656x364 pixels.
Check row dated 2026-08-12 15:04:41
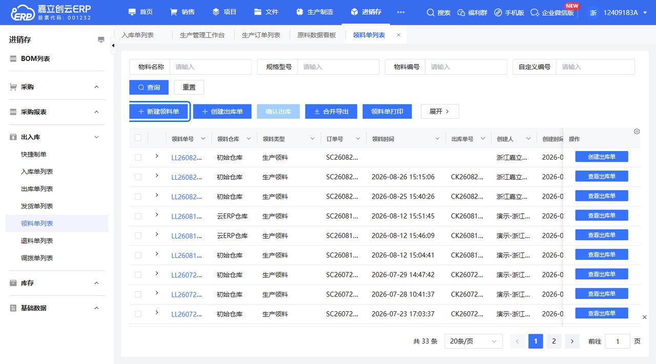(x=138, y=255)
